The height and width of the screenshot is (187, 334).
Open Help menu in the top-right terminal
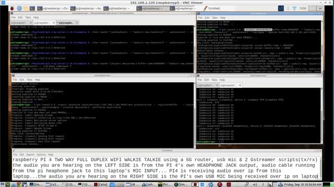pyautogui.click(x=223, y=18)
